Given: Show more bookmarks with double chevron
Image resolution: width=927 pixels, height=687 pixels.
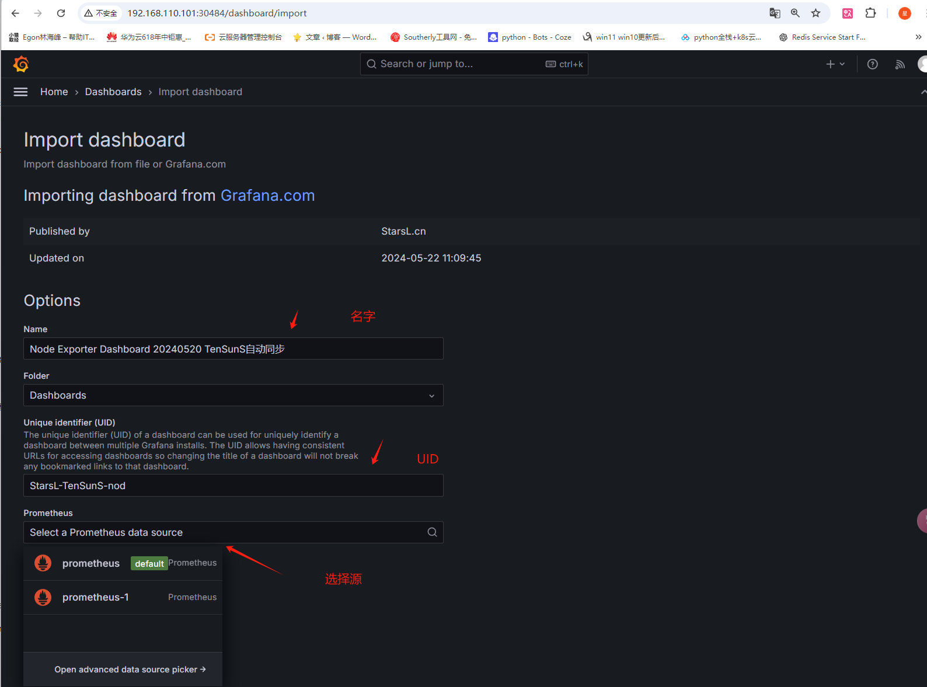Looking at the screenshot, I should pos(918,37).
